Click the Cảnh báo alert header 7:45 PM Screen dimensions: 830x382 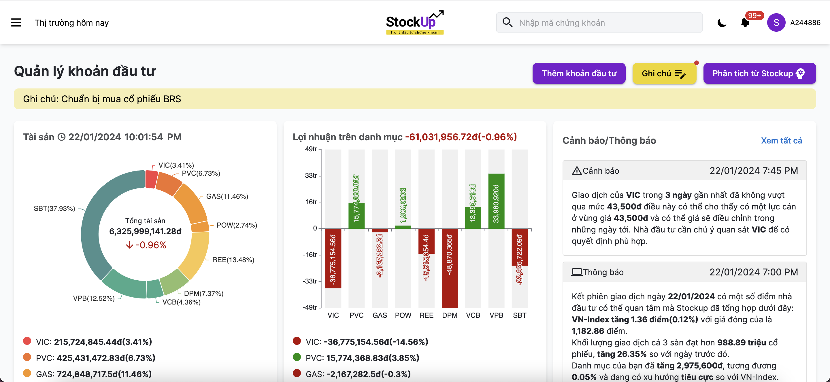pyautogui.click(x=684, y=171)
